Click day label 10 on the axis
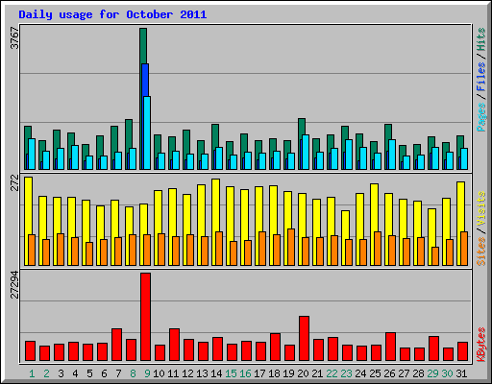 [x=159, y=373]
